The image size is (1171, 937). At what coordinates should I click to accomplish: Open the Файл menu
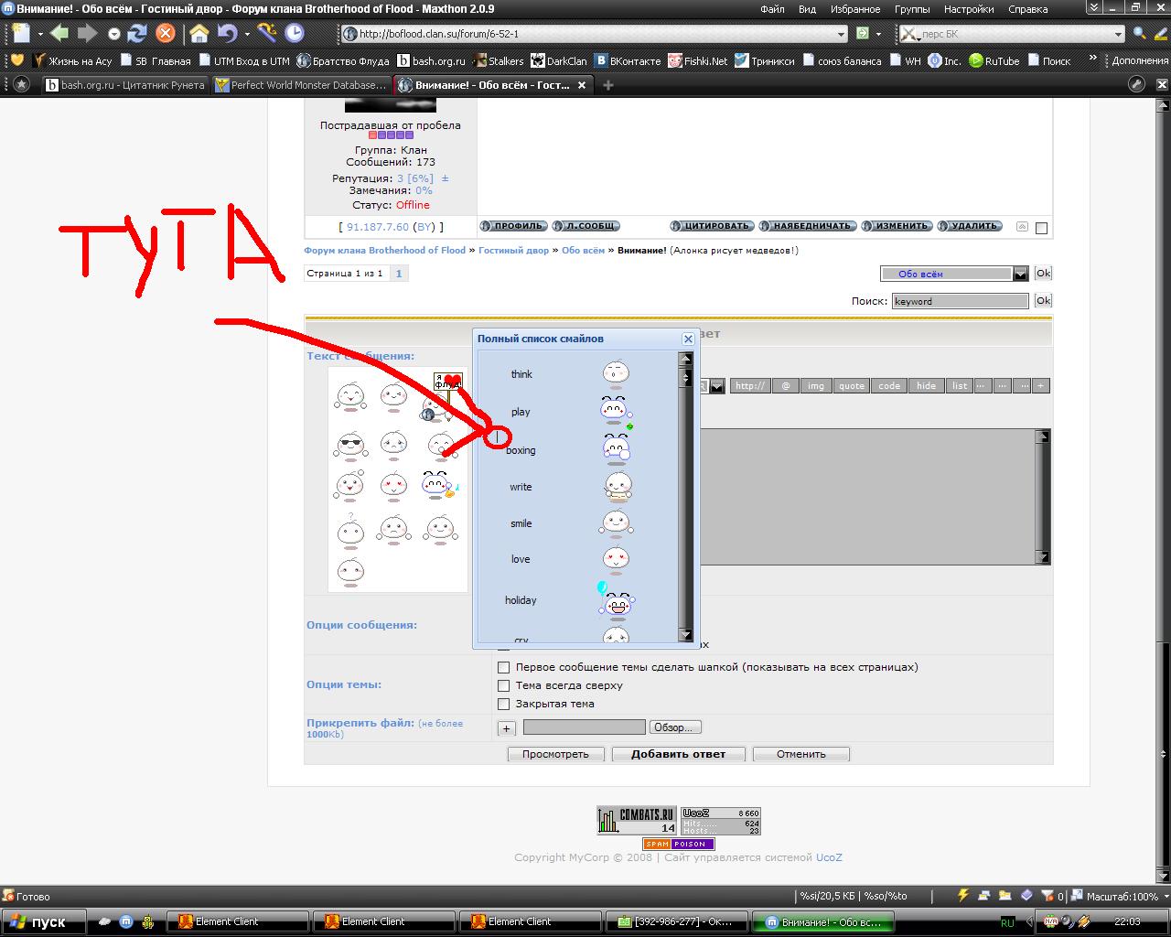[772, 9]
